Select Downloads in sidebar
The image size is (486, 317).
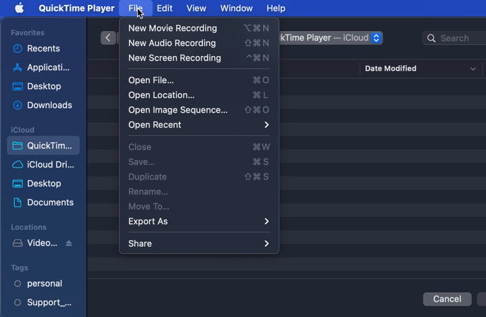pos(43,105)
